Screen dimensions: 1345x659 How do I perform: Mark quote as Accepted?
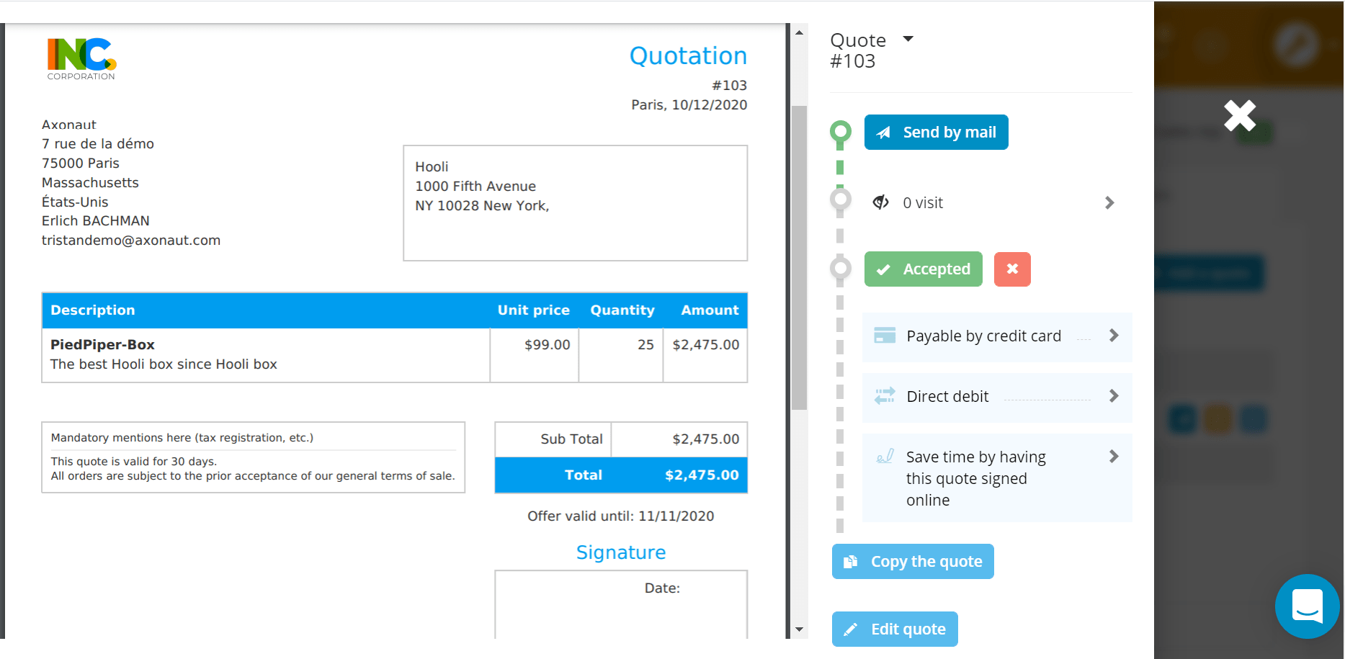click(923, 269)
